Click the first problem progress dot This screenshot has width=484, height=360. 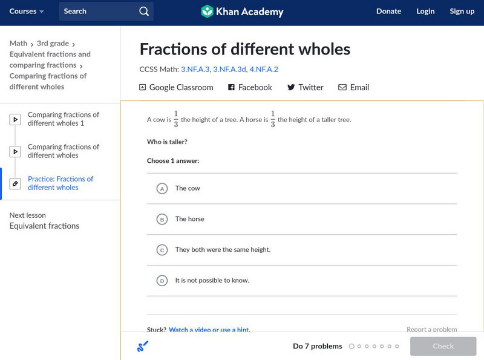352,347
